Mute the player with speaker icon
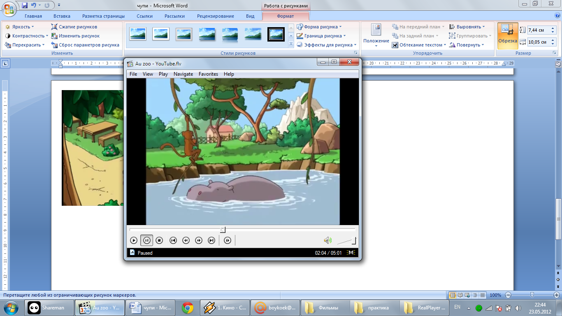 point(327,240)
